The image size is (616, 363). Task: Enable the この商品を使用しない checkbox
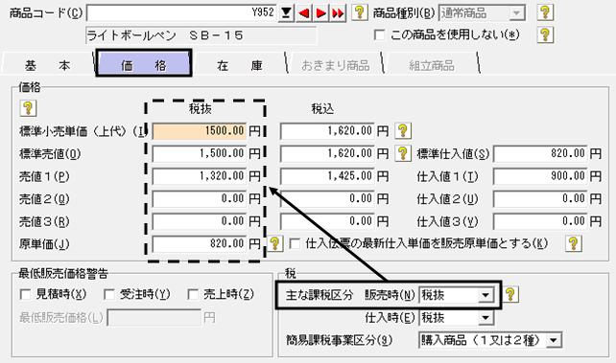[x=379, y=34]
